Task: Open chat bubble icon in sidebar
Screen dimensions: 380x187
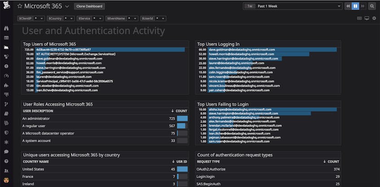Action: click(x=7, y=152)
